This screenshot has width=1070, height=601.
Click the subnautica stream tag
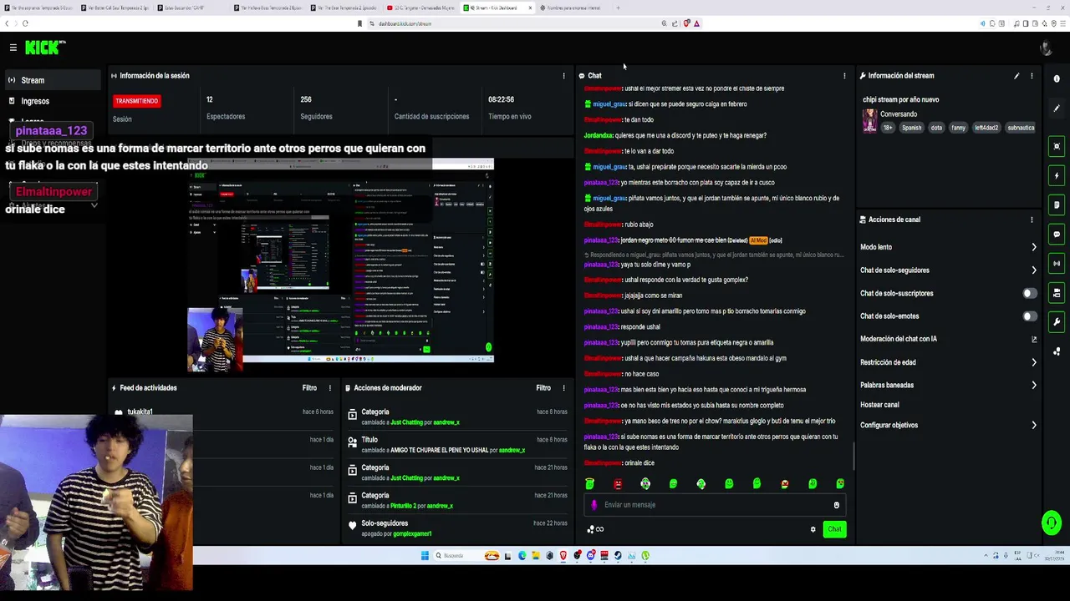[1021, 128]
